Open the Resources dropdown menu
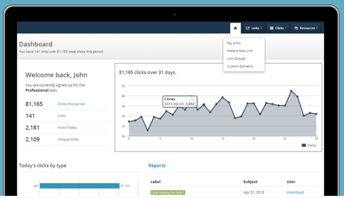The image size is (344, 198). (x=306, y=28)
